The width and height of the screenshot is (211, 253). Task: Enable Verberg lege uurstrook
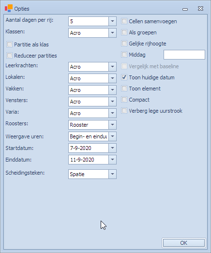click(x=124, y=111)
